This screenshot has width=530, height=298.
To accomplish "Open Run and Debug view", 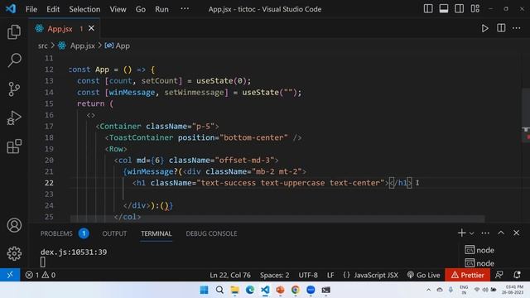I will pyautogui.click(x=14, y=118).
